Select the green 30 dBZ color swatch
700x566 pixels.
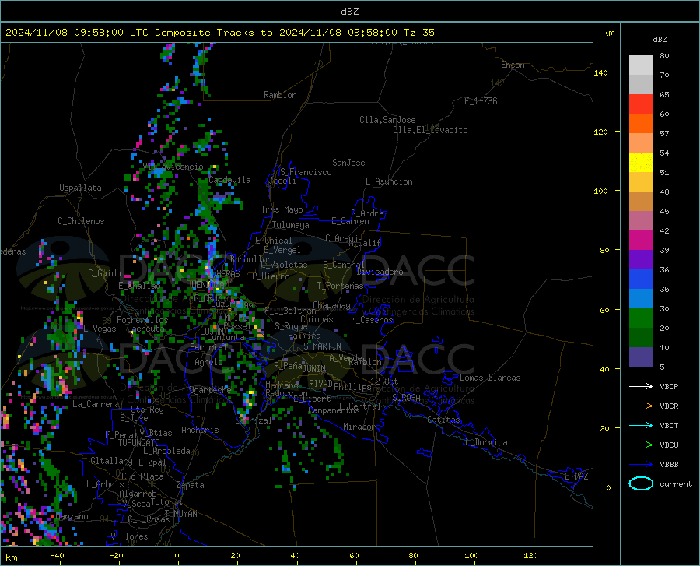tap(641, 318)
